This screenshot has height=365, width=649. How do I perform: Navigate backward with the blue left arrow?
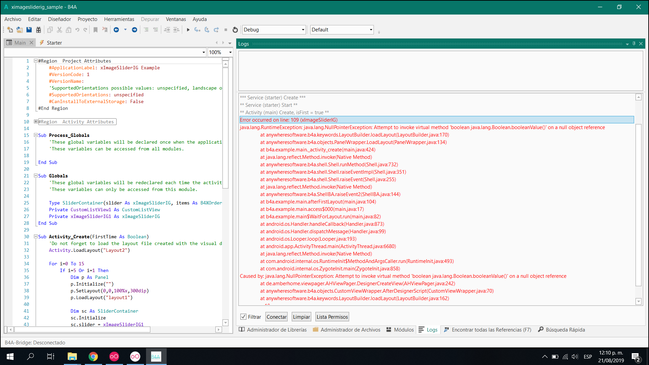click(x=116, y=30)
